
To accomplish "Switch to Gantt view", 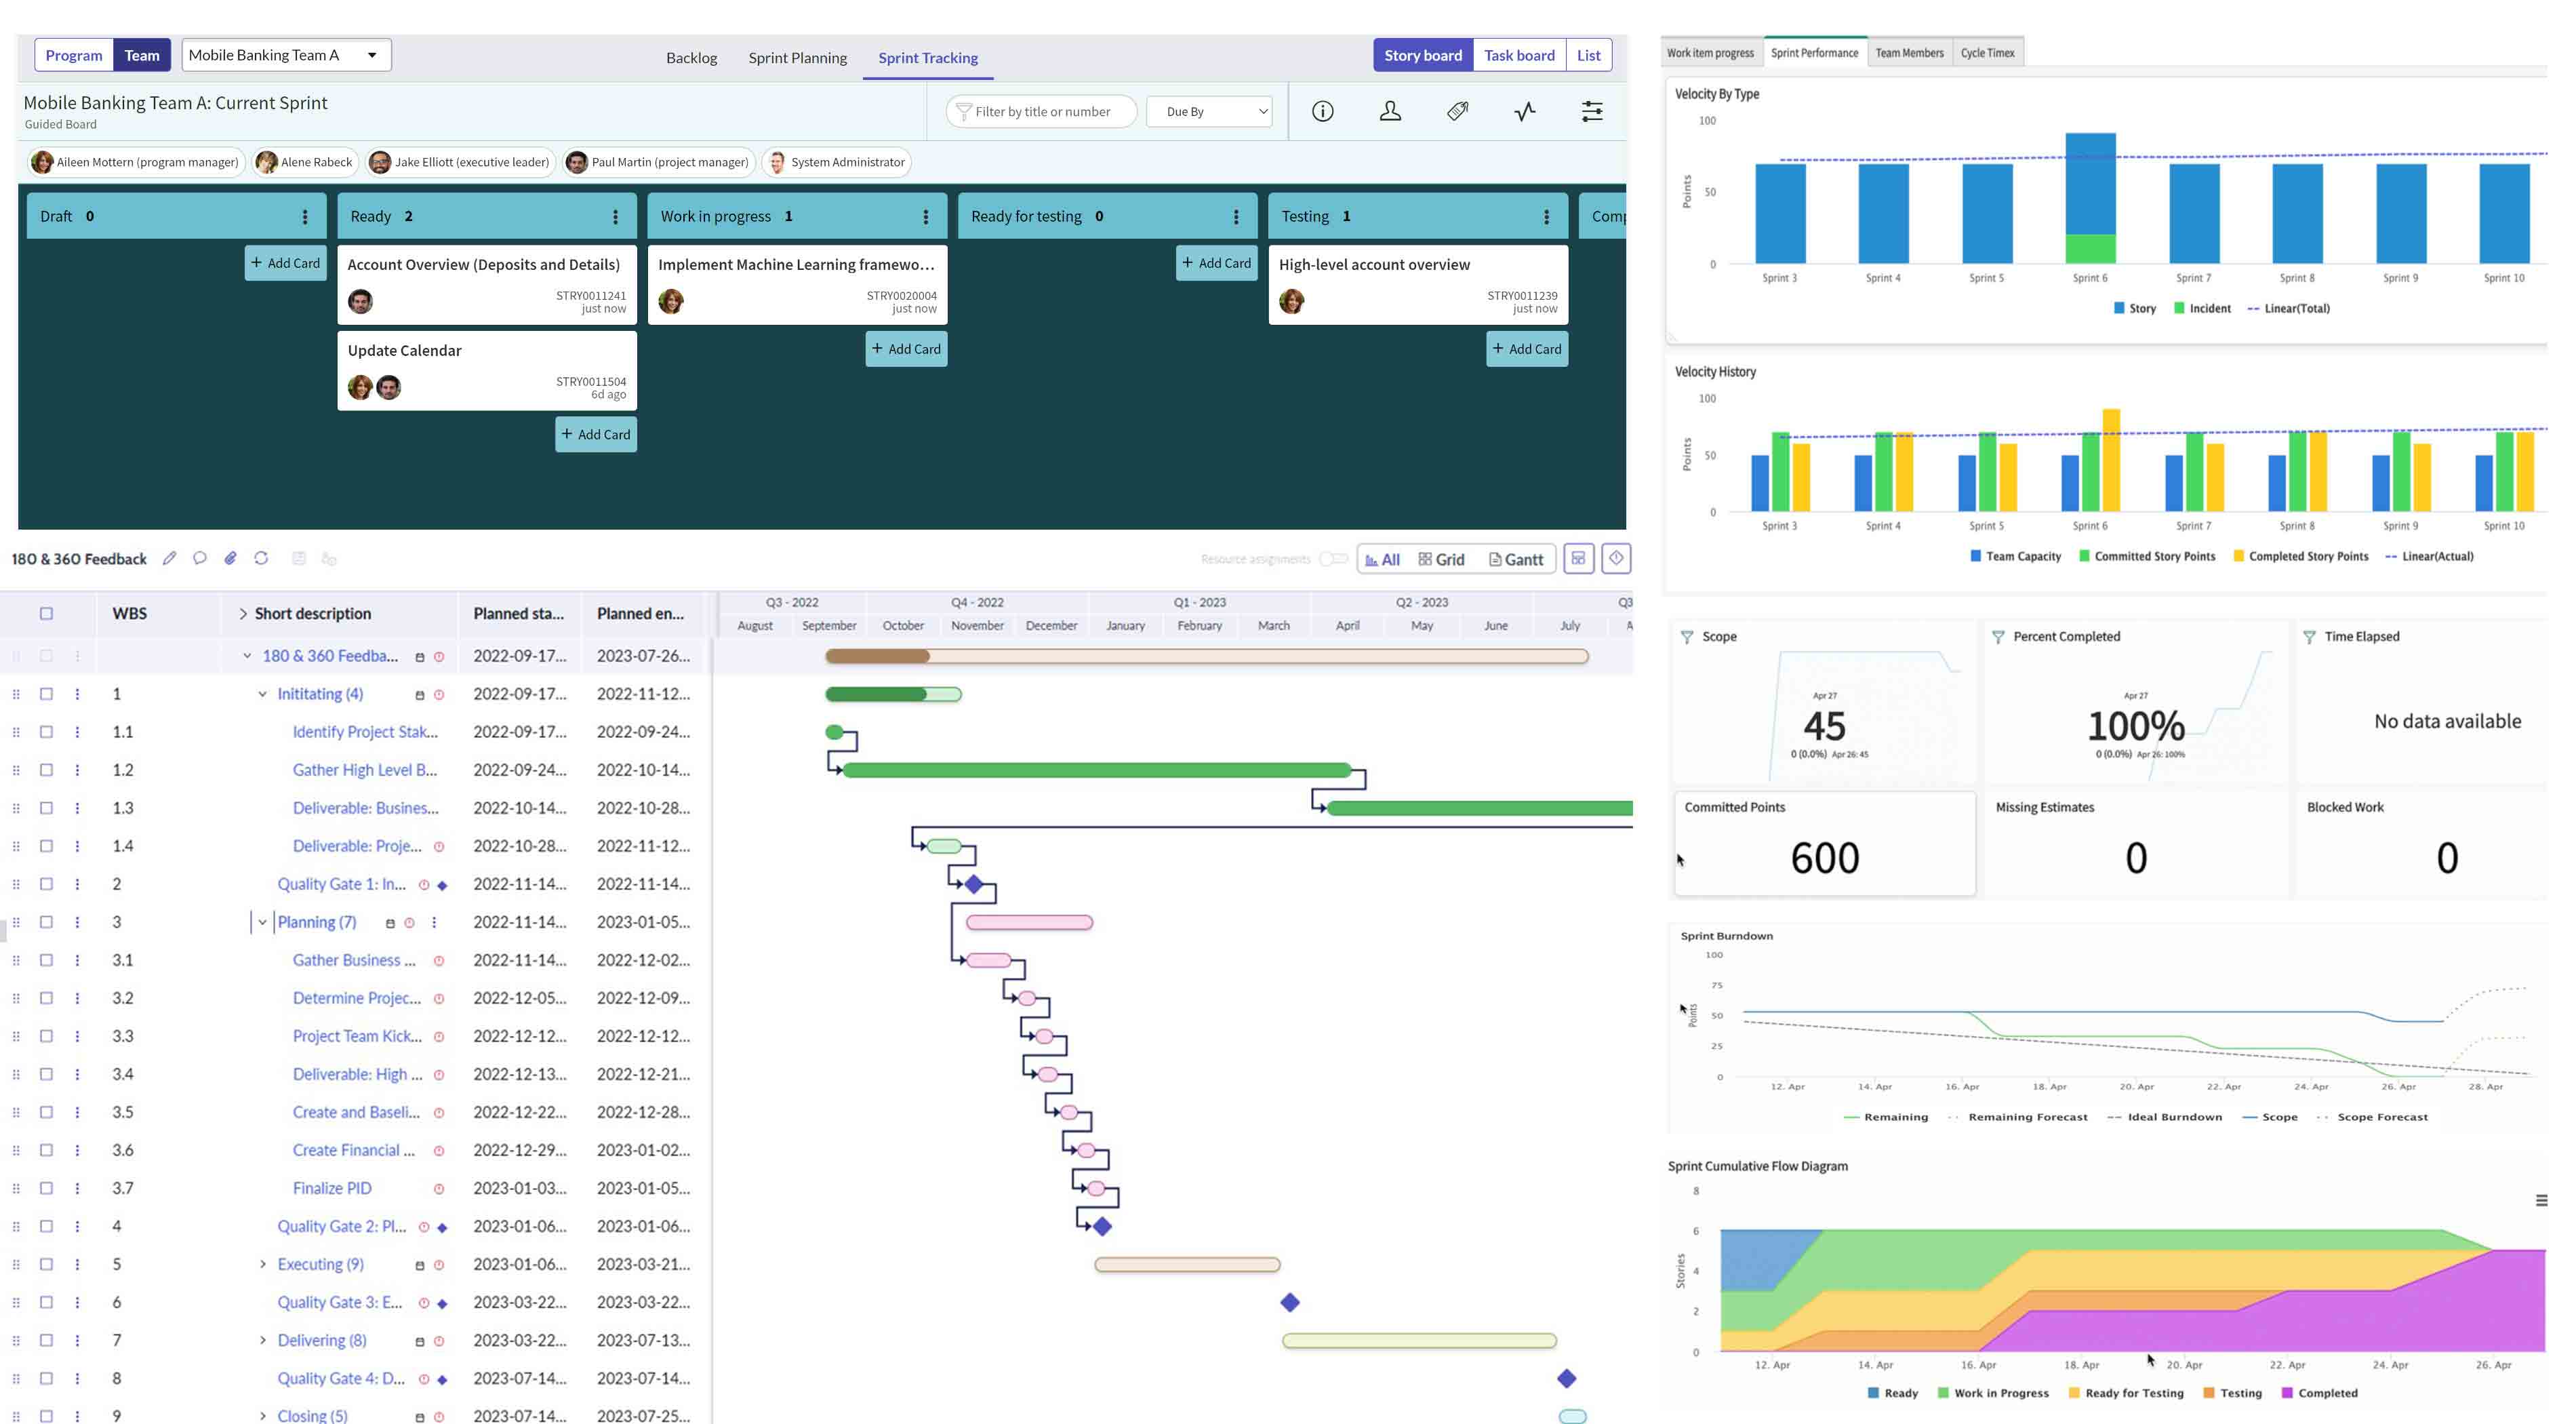I will click(x=1516, y=559).
